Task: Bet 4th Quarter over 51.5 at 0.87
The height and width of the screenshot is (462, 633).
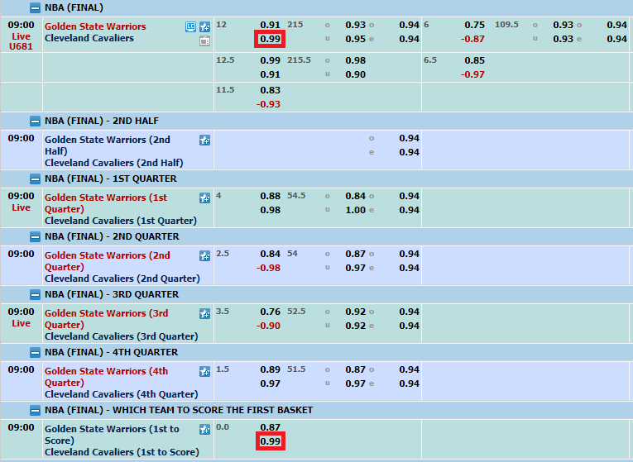Action: coord(355,369)
